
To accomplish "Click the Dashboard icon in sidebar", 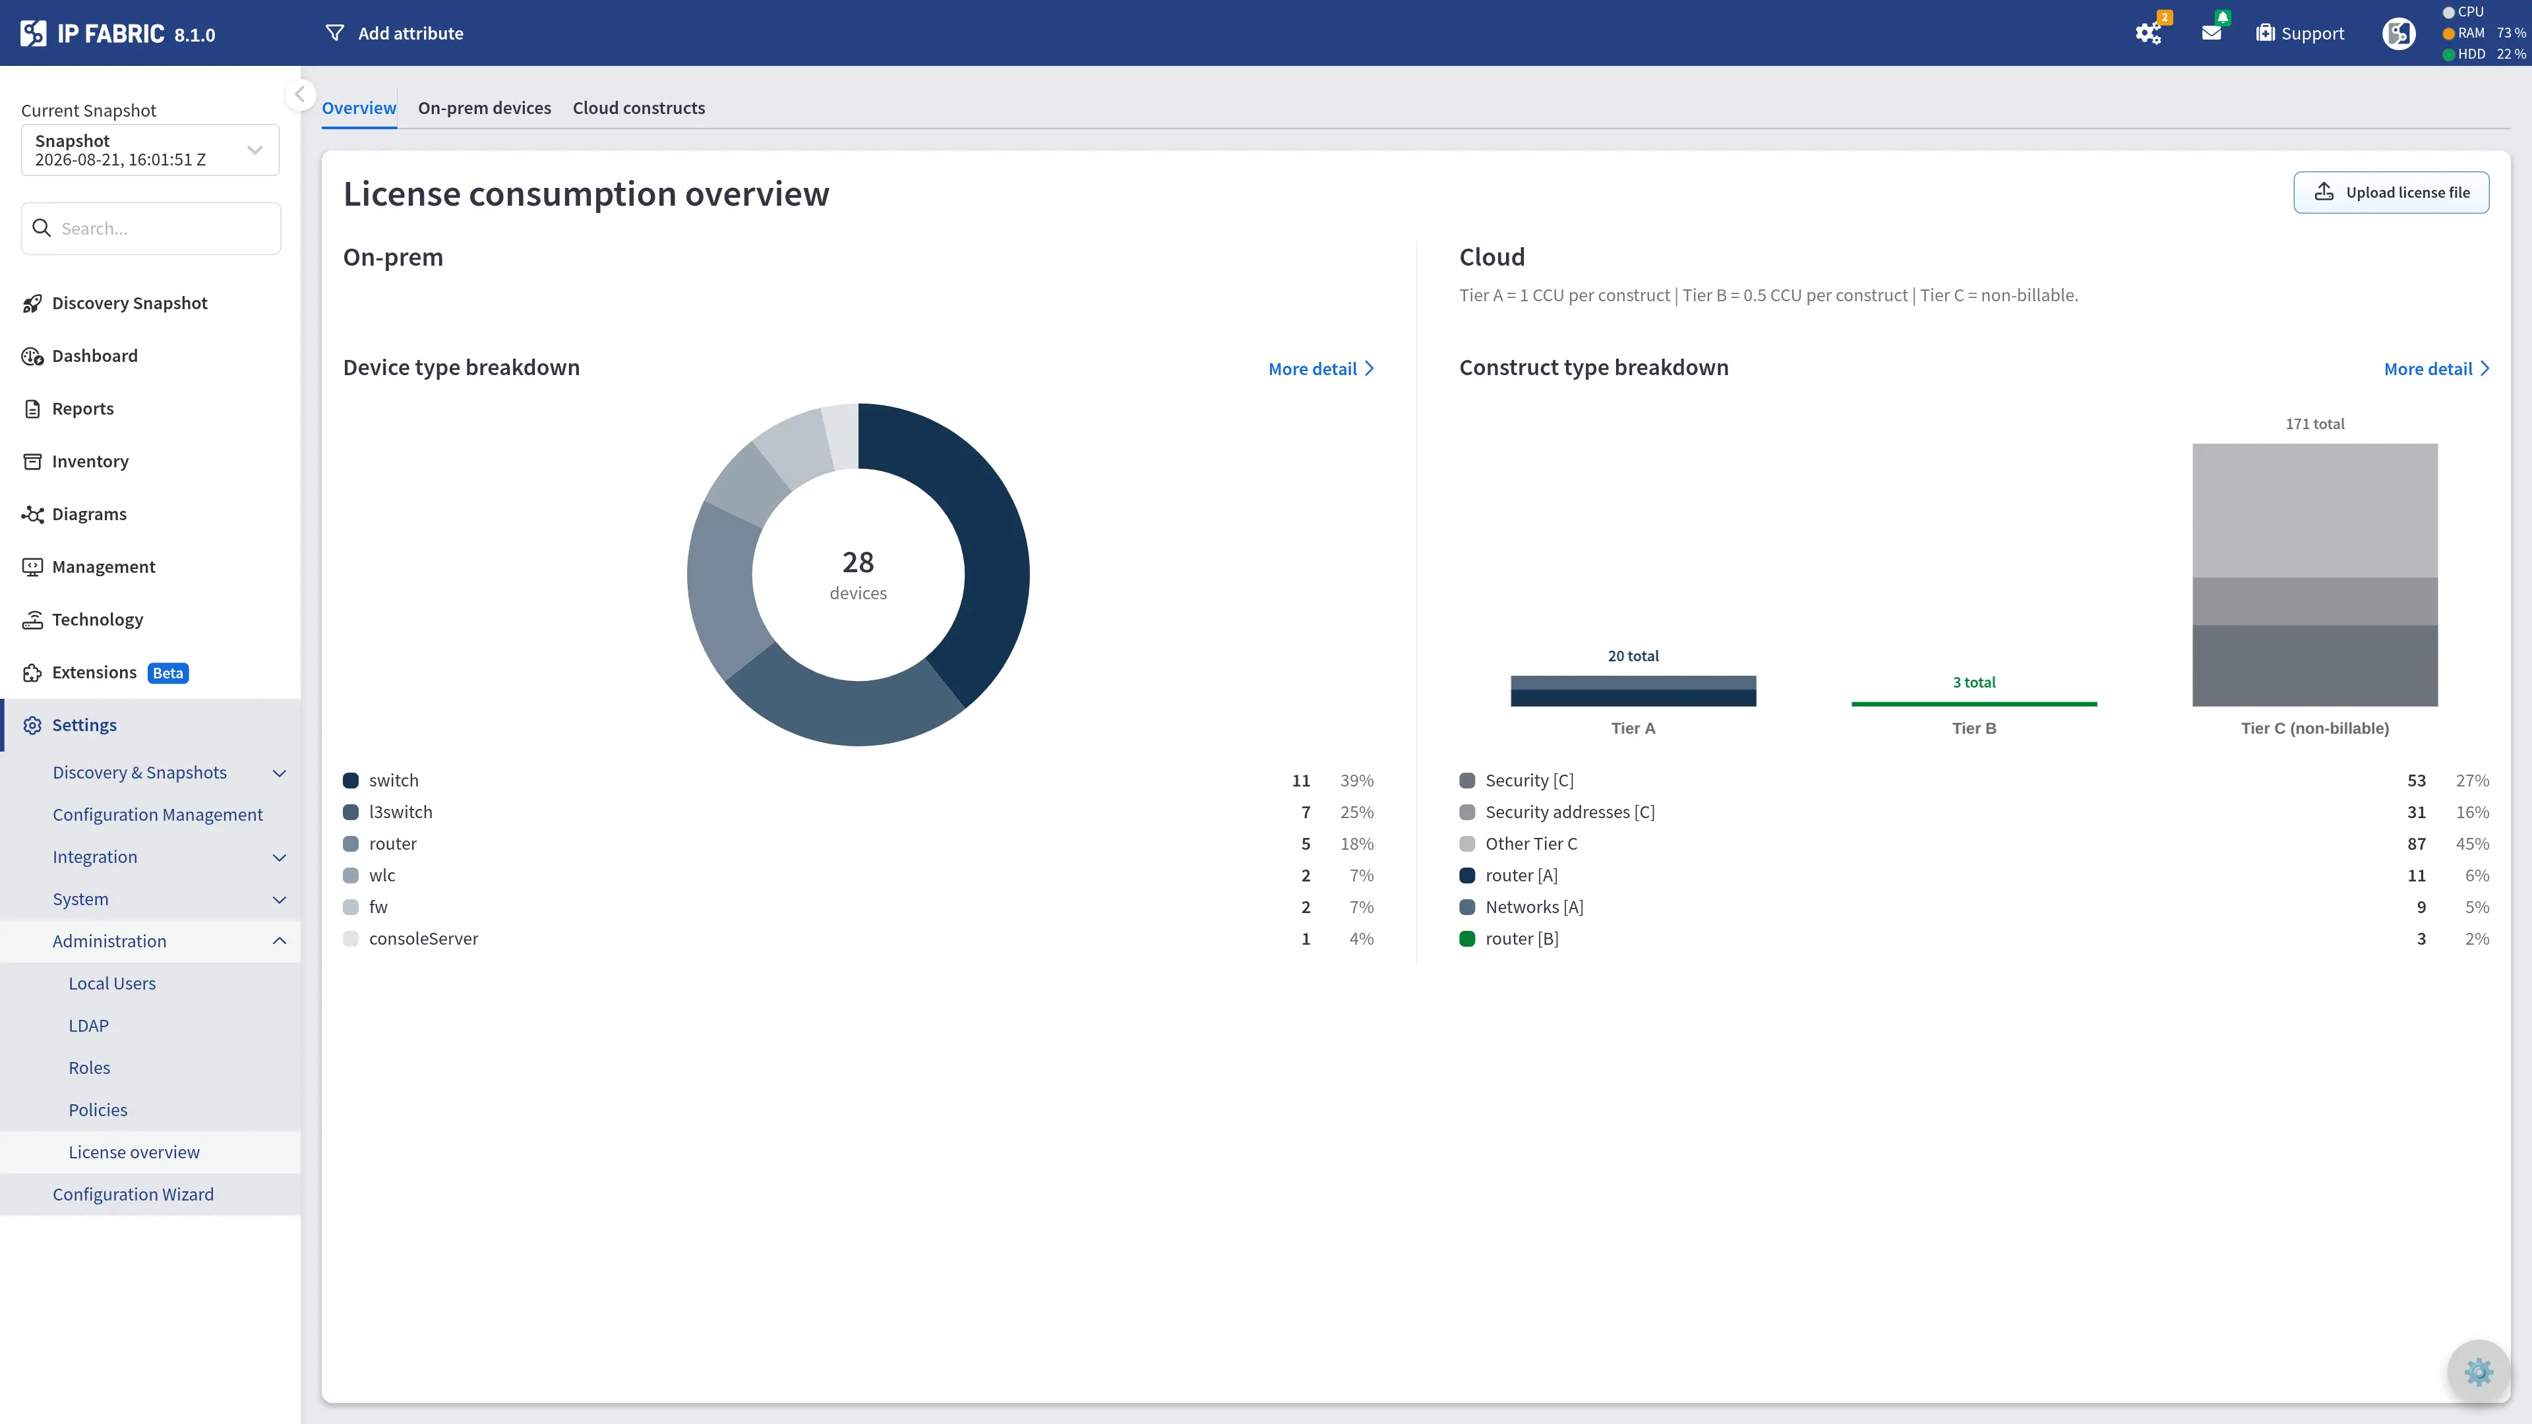I will tap(32, 356).
